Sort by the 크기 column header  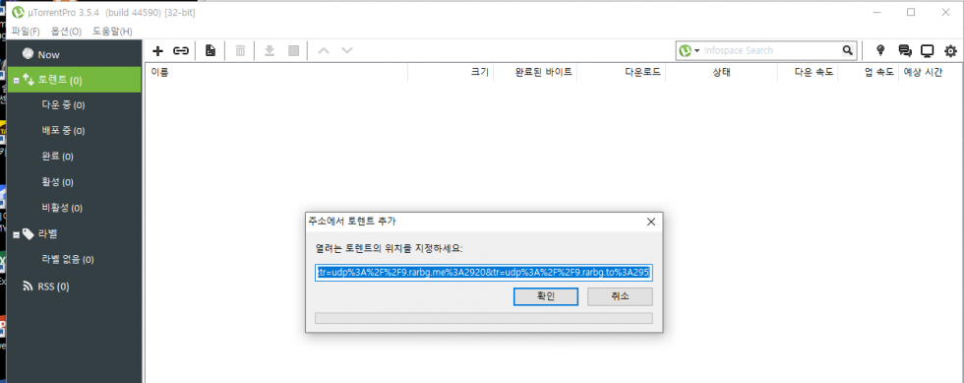click(x=451, y=72)
